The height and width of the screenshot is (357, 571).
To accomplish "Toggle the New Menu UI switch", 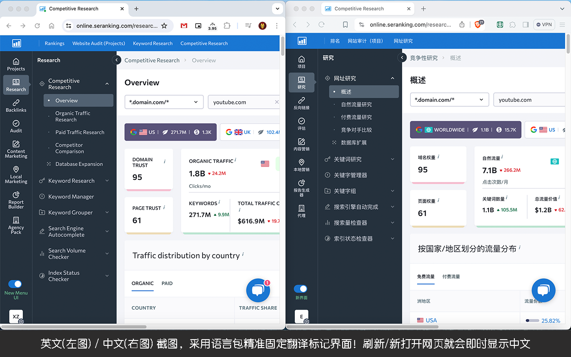I will [x=15, y=284].
